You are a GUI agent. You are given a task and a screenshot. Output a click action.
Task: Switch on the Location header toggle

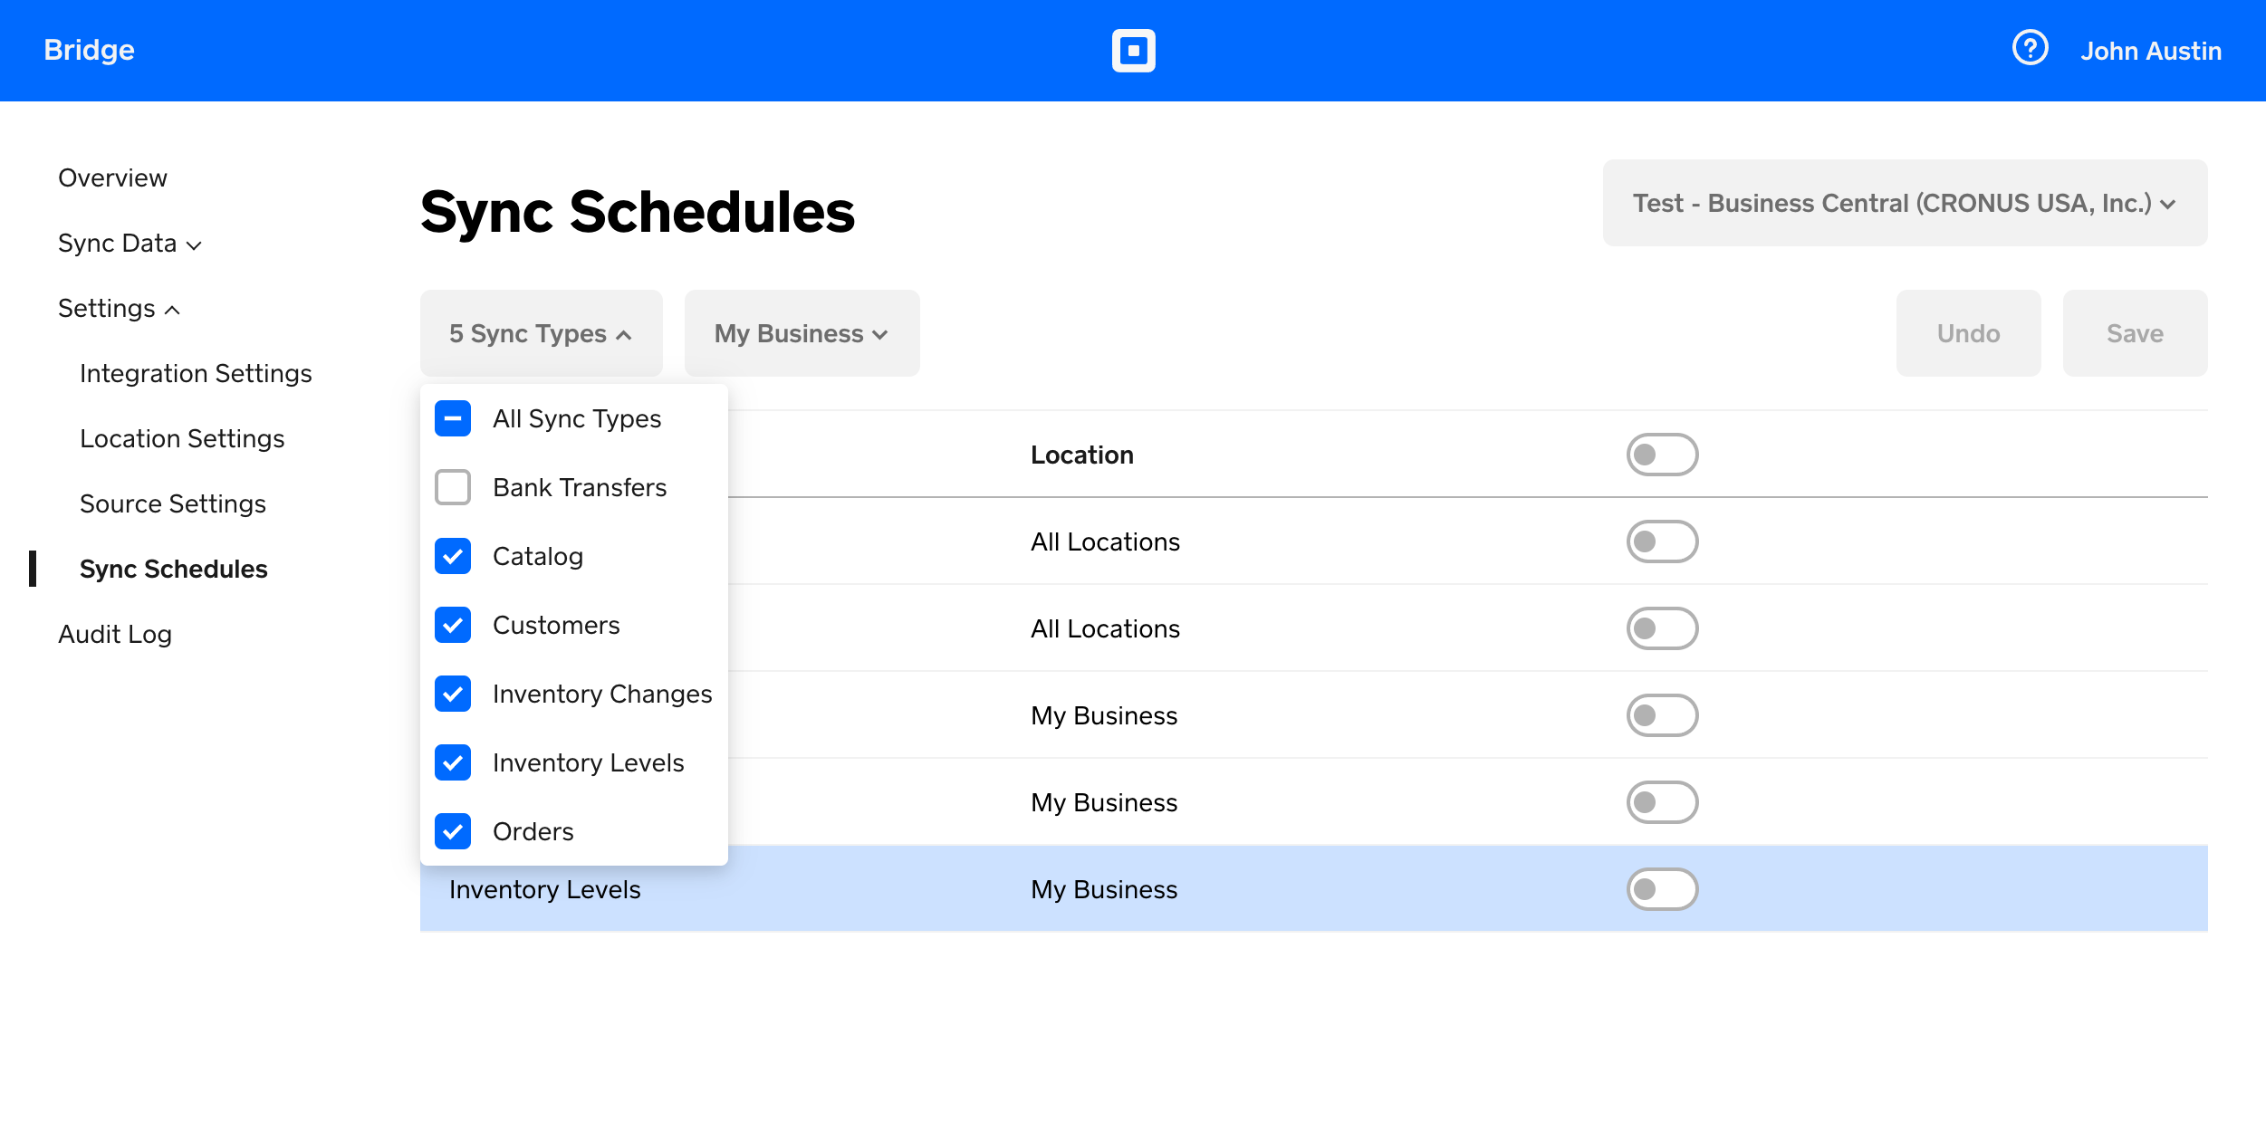[x=1661, y=455]
